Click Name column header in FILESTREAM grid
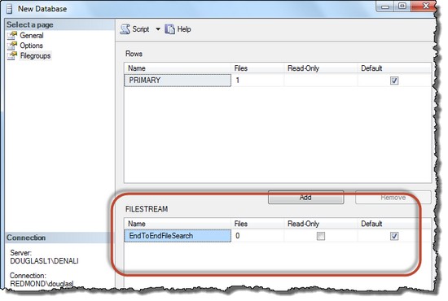The image size is (448, 301). (178, 224)
